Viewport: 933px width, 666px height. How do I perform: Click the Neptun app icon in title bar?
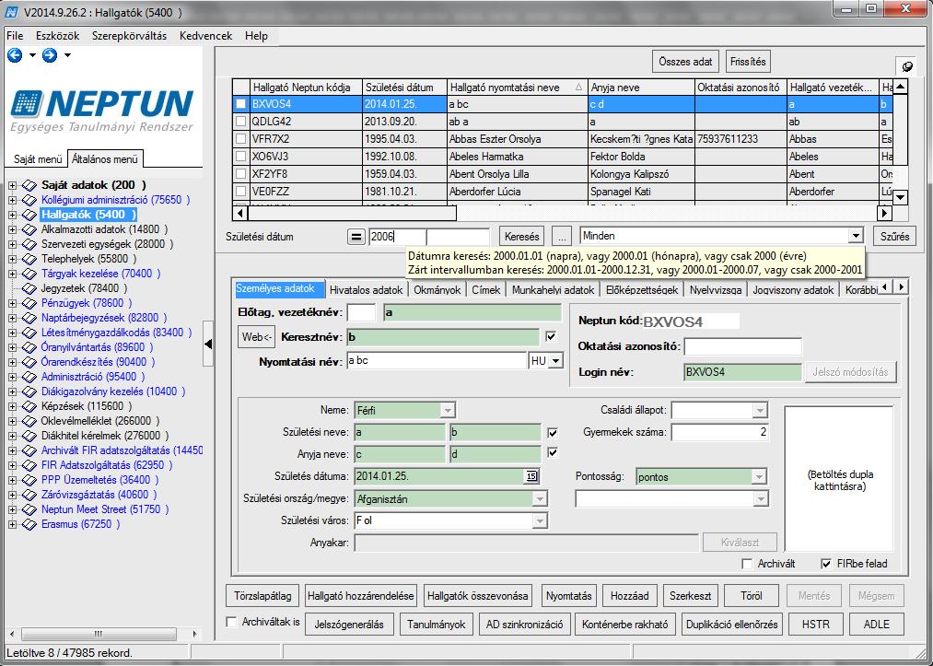point(11,11)
